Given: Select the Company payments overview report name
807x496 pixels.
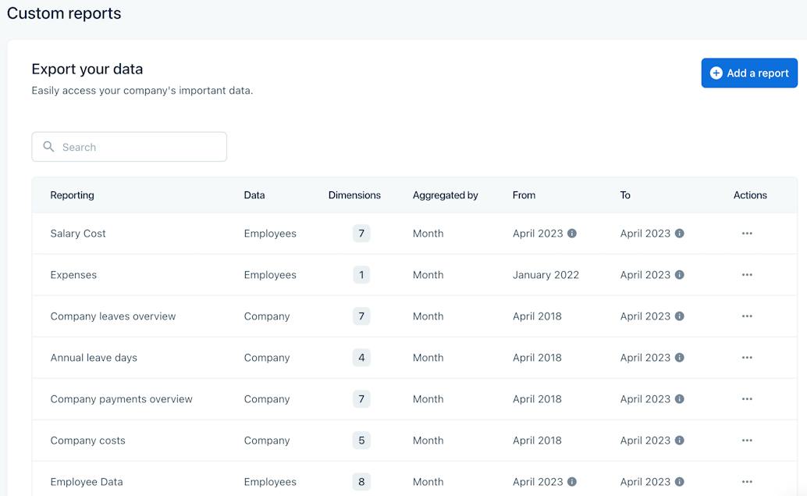Looking at the screenshot, I should [122, 399].
